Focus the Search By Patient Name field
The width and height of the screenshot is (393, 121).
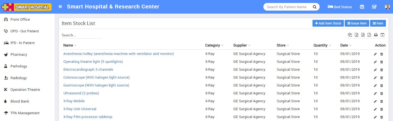click(287, 7)
